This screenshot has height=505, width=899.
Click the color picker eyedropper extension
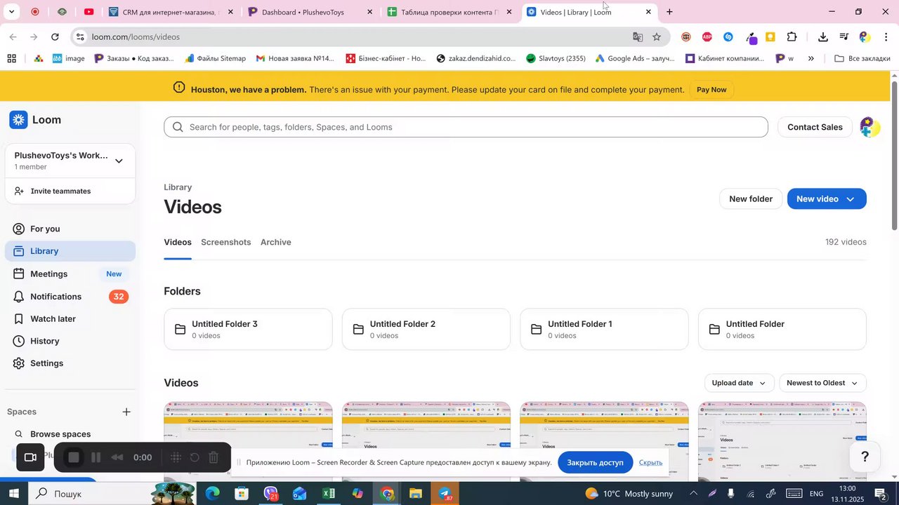tap(750, 36)
